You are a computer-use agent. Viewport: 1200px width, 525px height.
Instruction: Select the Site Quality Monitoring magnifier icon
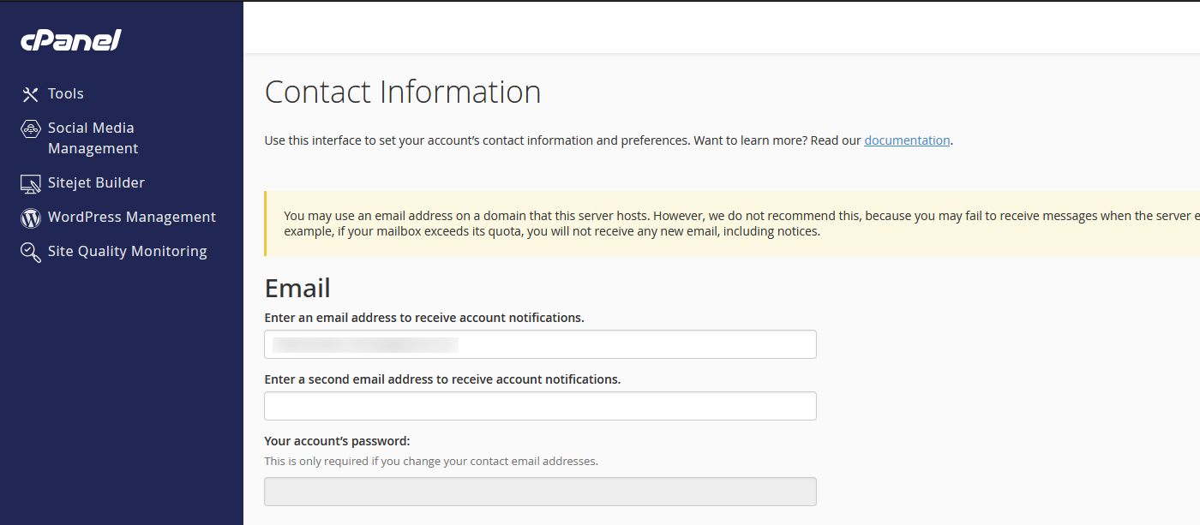30,251
